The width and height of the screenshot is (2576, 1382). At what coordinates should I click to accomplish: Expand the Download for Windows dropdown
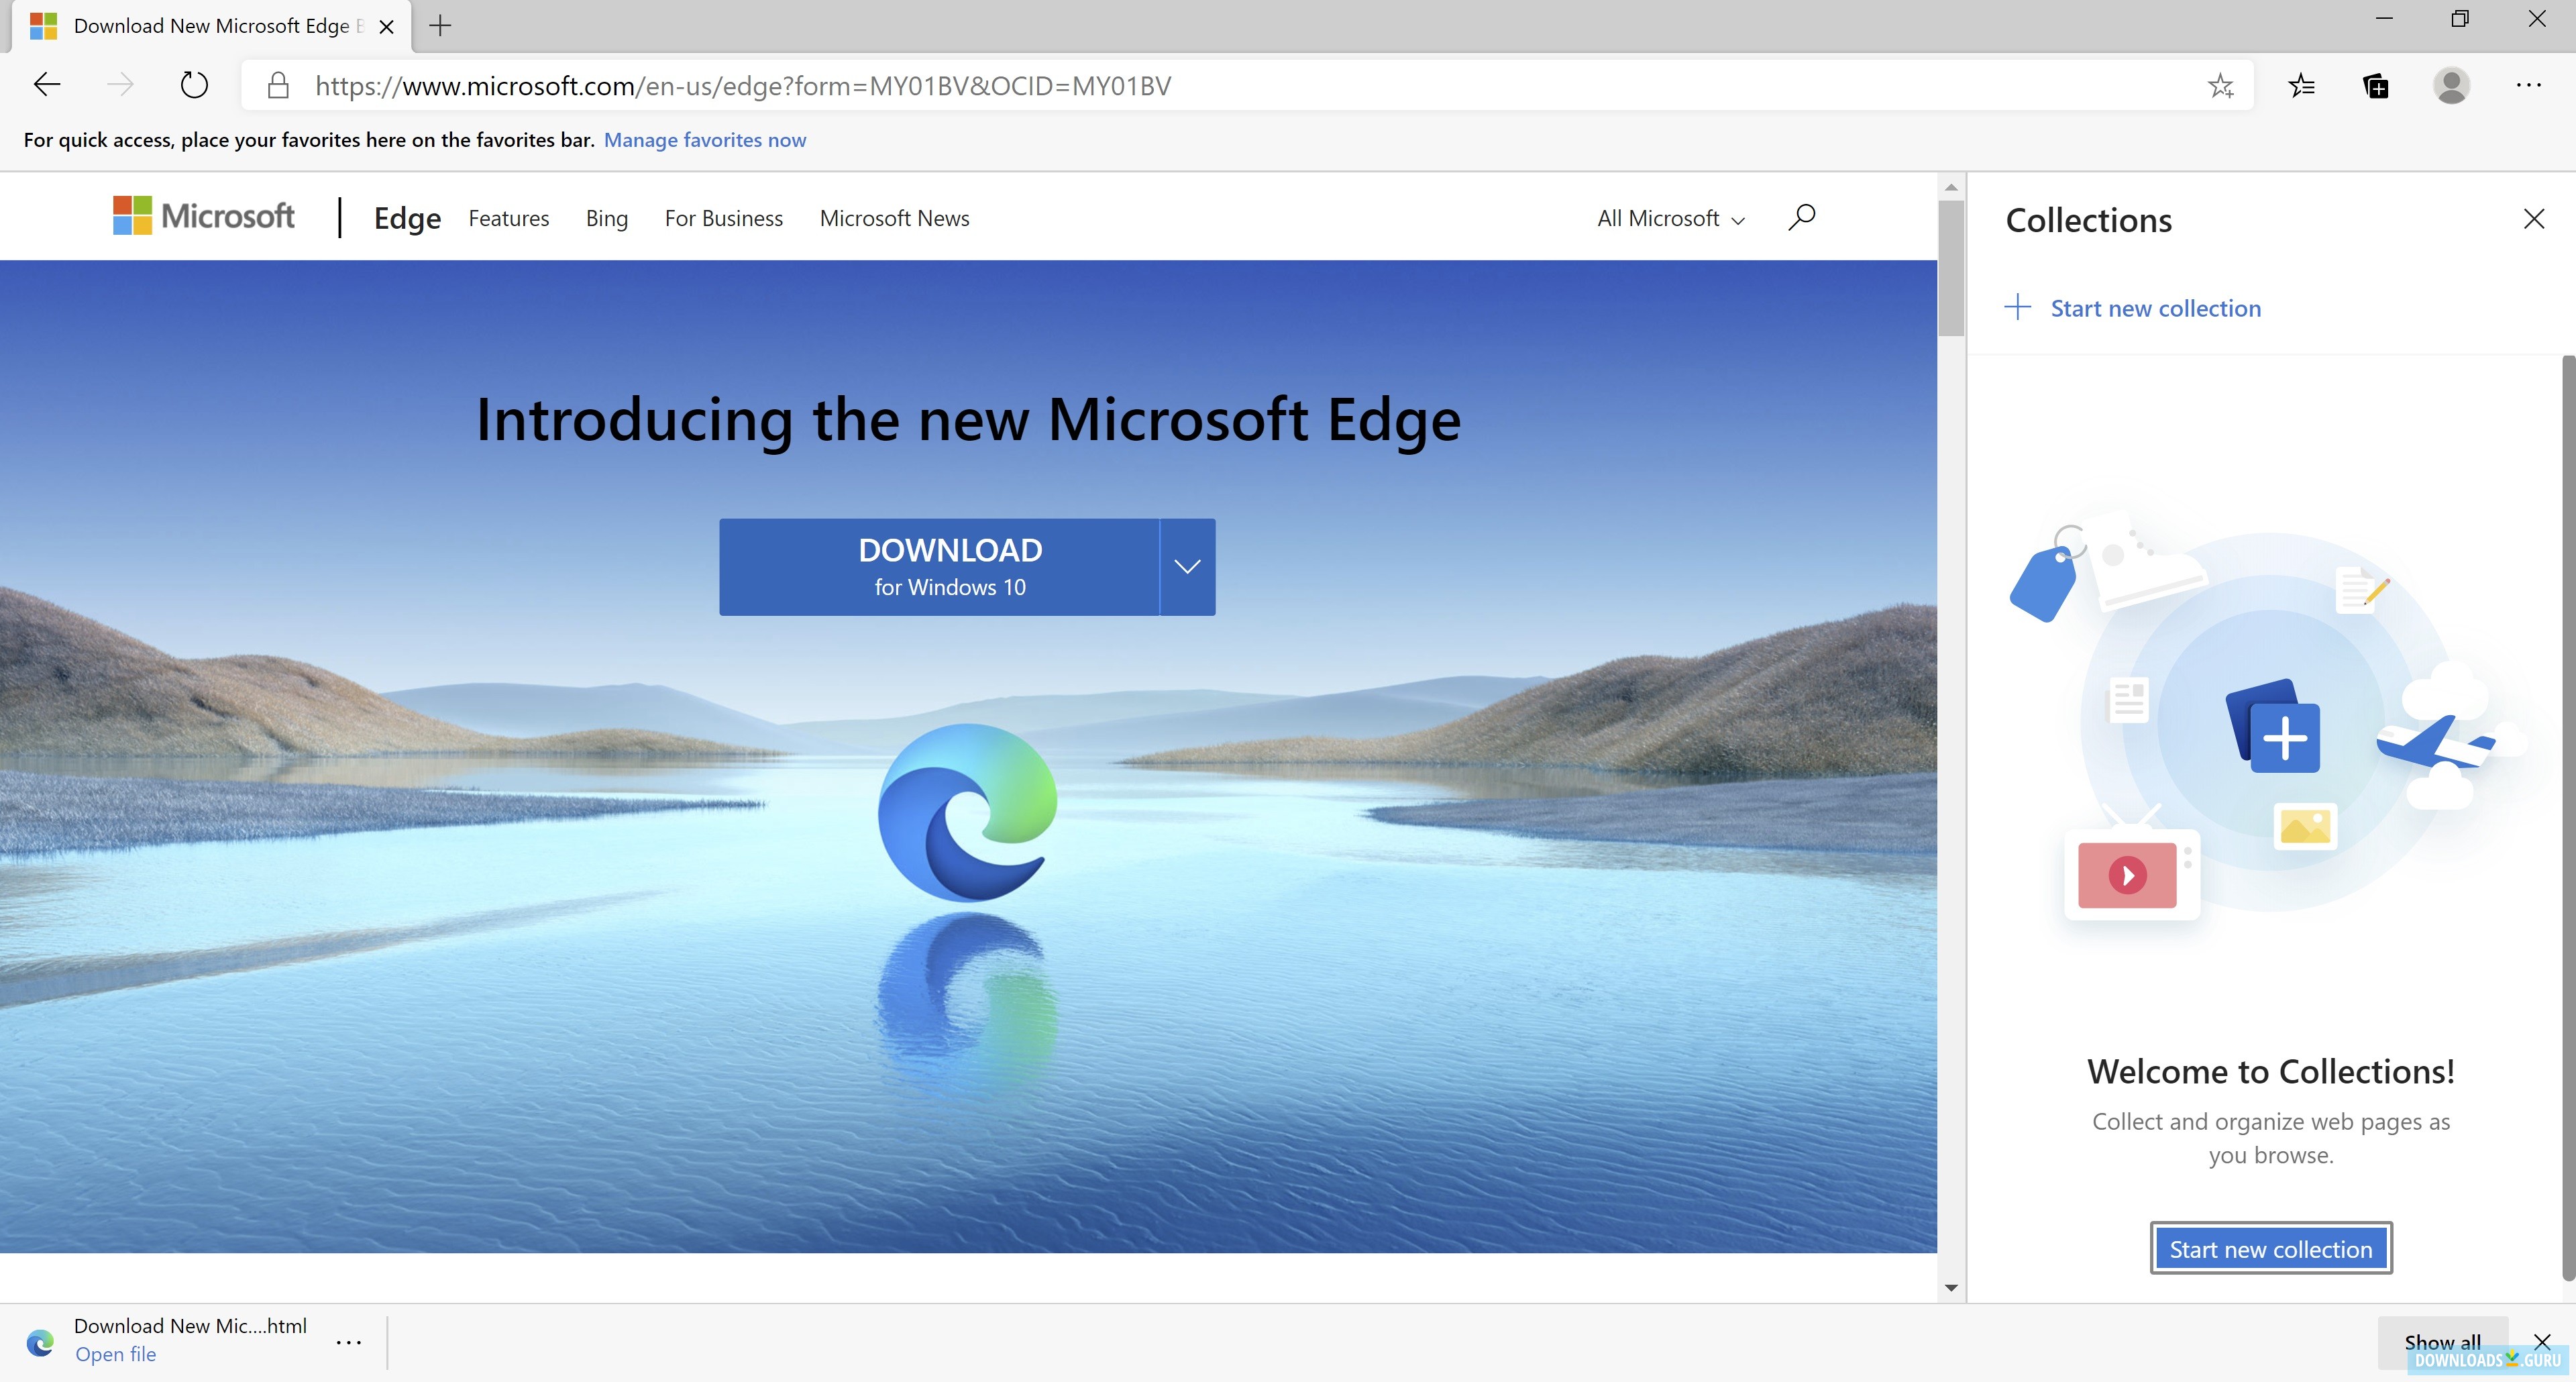1187,566
